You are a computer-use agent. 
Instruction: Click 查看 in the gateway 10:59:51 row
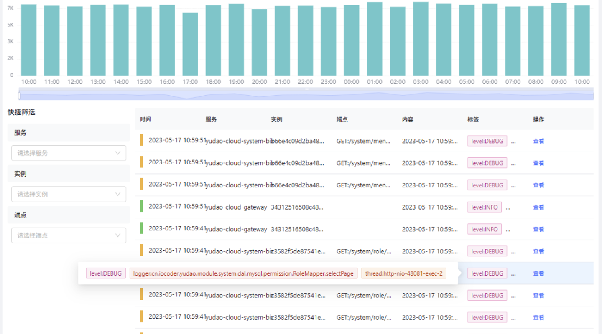[538, 207]
